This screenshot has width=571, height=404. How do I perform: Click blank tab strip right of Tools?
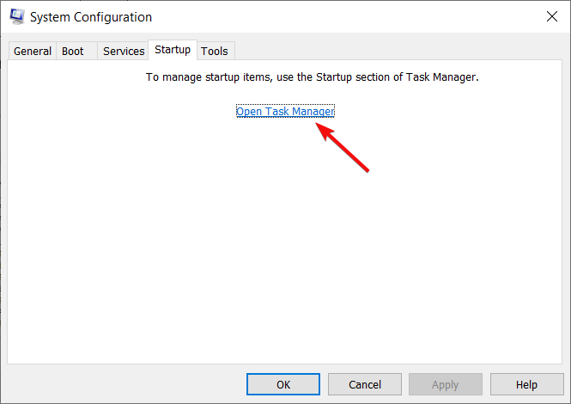click(x=397, y=50)
